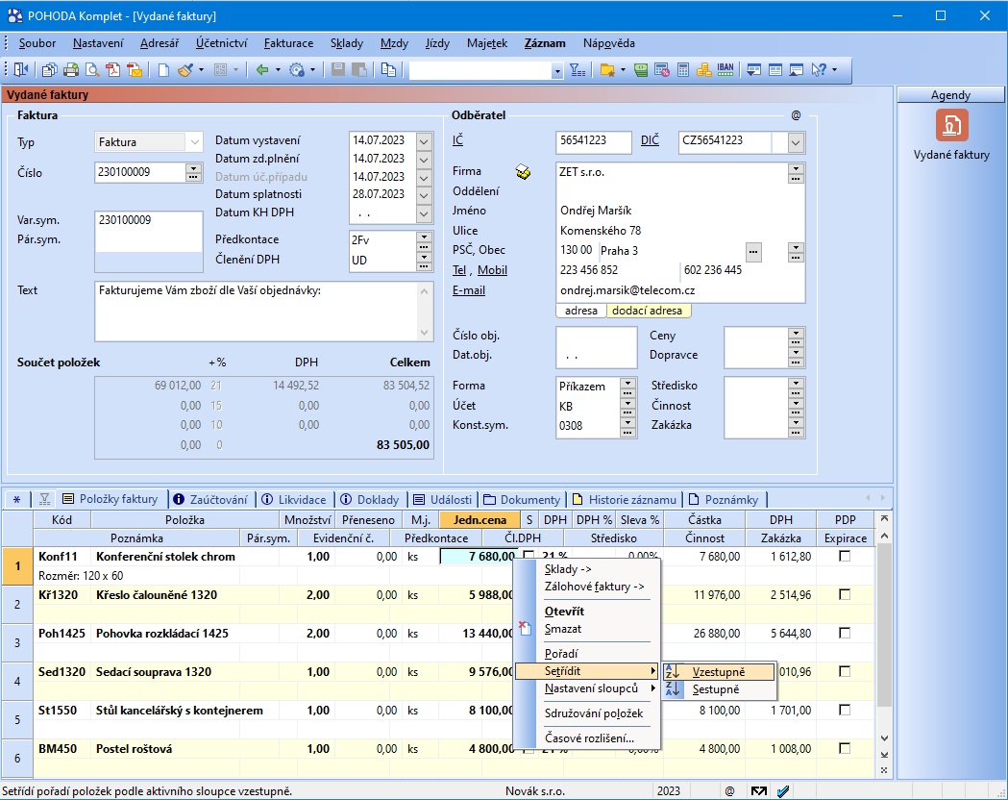Click the Text field with Fakturujeme Vám zboží
Screen dimensions: 1008x800
pos(258,312)
